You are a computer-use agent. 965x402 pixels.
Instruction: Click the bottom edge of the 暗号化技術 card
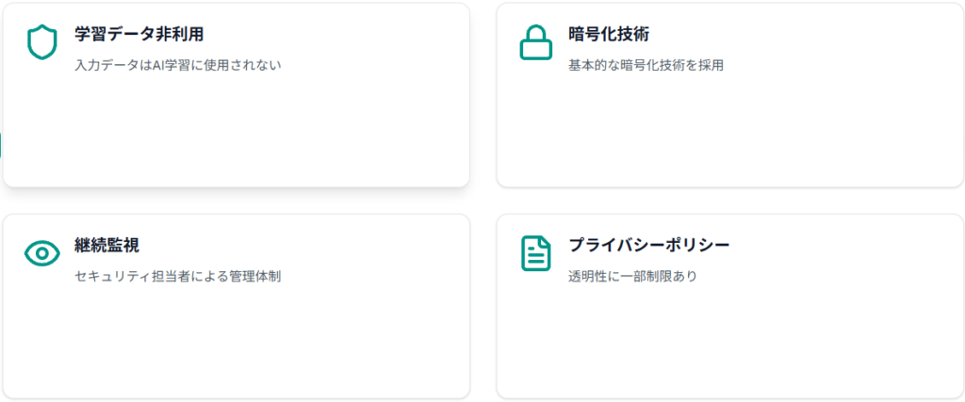(729, 186)
